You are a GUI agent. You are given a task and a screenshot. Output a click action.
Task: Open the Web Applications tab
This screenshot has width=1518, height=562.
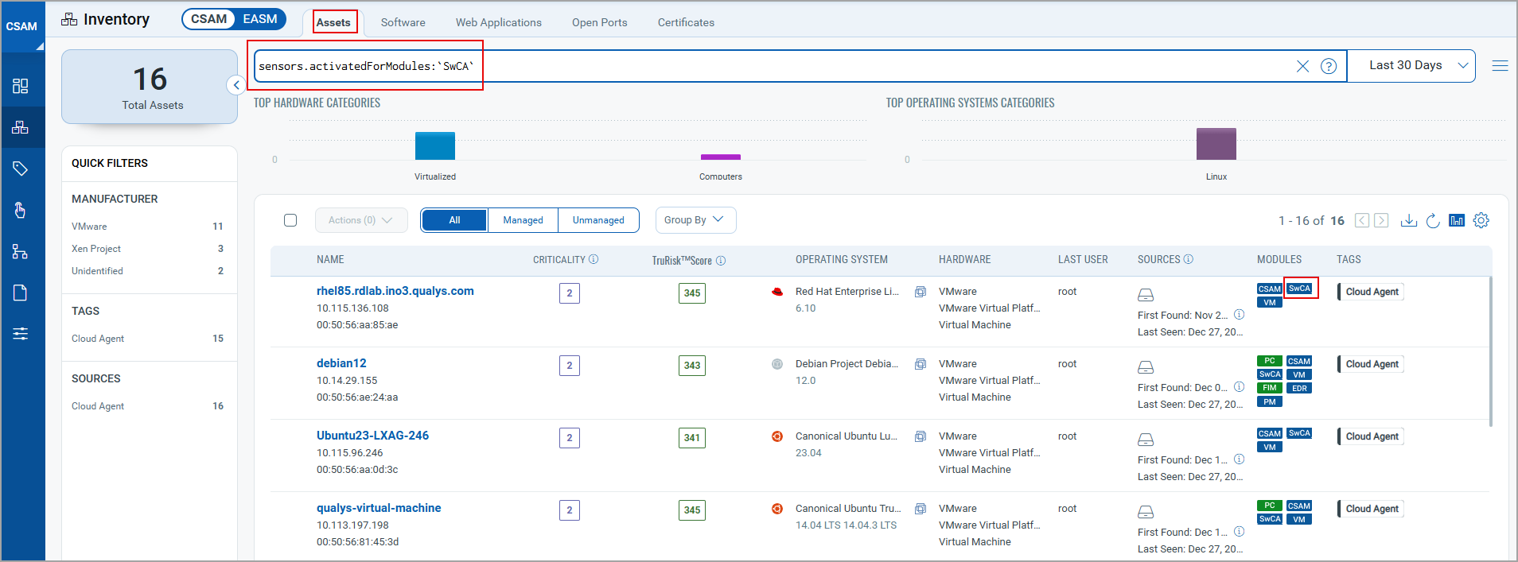tap(499, 22)
